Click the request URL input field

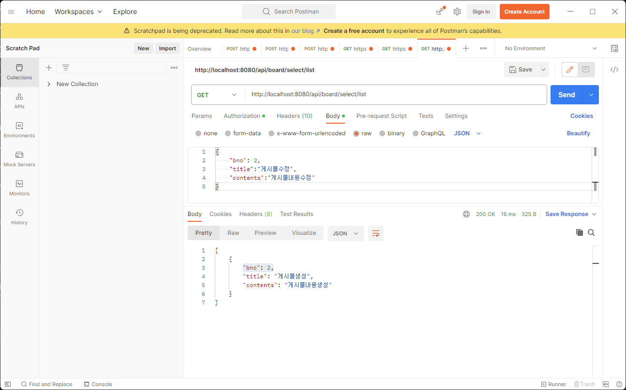[x=396, y=95]
